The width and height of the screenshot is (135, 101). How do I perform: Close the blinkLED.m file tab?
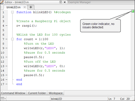point(25,7)
